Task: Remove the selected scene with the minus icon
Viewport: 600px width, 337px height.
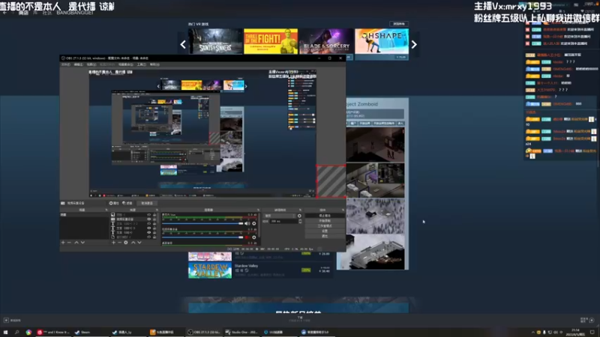Action: (69, 243)
